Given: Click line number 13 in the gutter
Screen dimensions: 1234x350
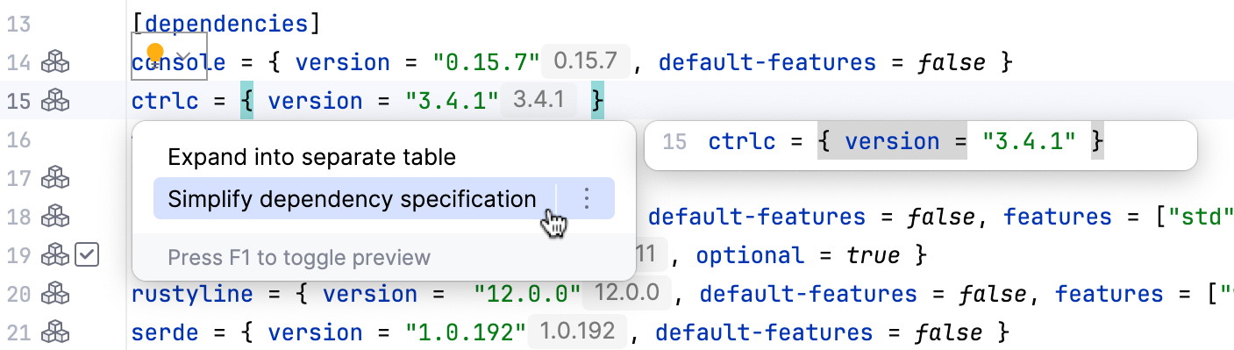Looking at the screenshot, I should click(18, 24).
